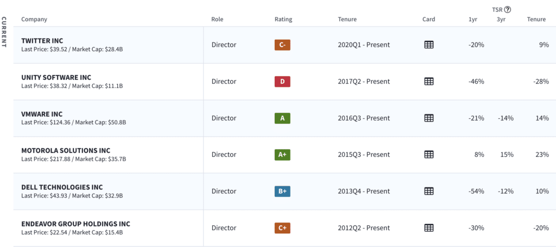Click the red D rating badge for Unity

[x=282, y=81]
